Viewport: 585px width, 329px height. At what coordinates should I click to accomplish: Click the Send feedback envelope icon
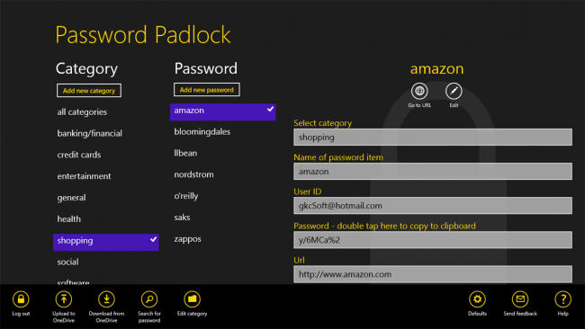520,299
